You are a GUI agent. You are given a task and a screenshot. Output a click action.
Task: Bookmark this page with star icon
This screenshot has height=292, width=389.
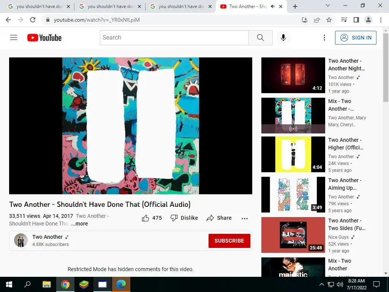pyautogui.click(x=329, y=20)
